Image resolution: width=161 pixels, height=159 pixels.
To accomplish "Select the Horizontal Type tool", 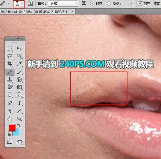I will pyautogui.click(x=19, y=103).
